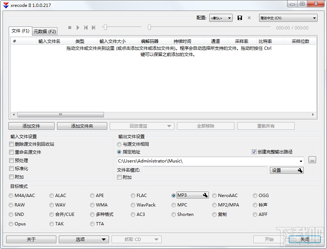This screenshot has height=249, width=327.
Task: Open the 配置 preset dropdown
Action: [221, 17]
